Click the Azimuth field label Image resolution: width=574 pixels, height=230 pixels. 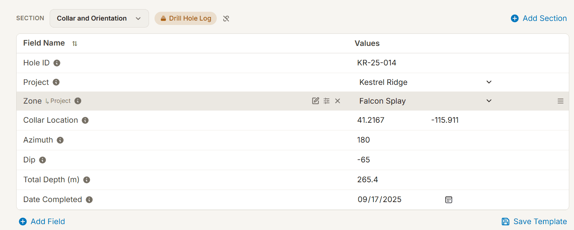pos(38,140)
